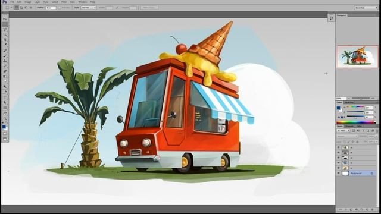Click the Color panel spectrum ramp
Image resolution: width=381 pixels, height=214 pixels.
[x=356, y=122]
